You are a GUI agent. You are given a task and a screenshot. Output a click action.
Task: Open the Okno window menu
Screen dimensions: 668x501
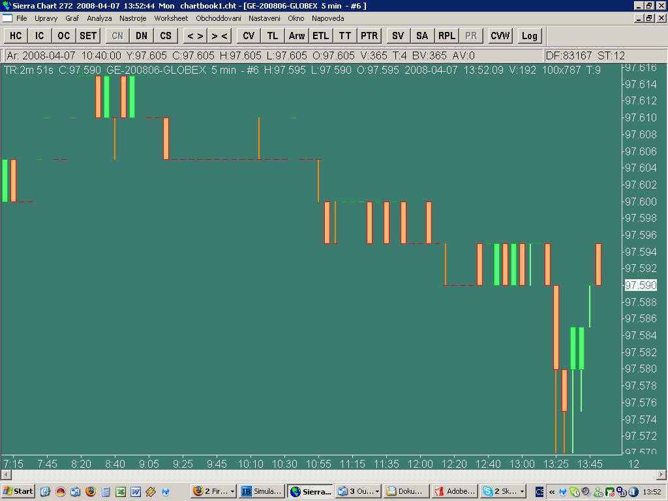[x=296, y=18]
